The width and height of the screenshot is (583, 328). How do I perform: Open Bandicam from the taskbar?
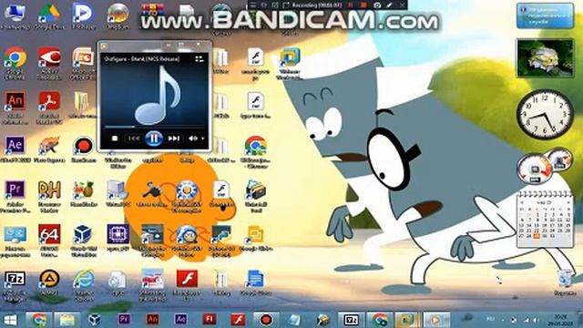click(x=266, y=320)
